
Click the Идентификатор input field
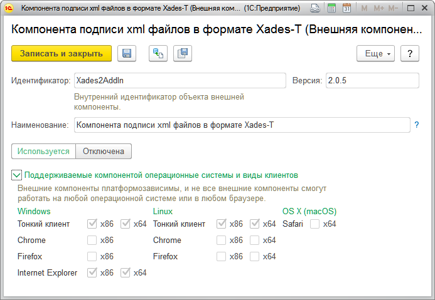point(180,81)
